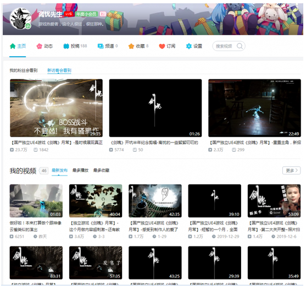Open the 订阅 tab
This screenshot has width=306, height=290.
[167, 46]
